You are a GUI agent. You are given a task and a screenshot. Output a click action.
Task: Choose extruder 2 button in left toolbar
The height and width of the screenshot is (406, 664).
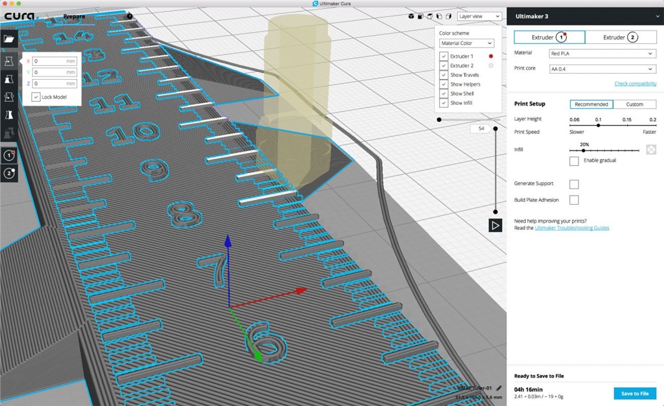click(x=9, y=173)
